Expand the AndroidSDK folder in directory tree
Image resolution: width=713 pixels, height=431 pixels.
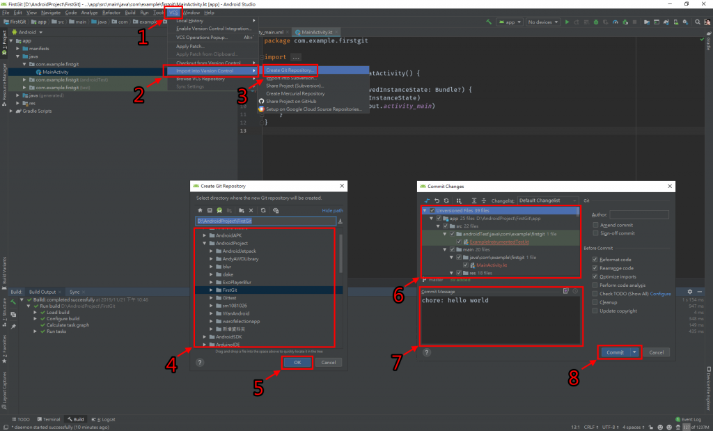(x=205, y=337)
